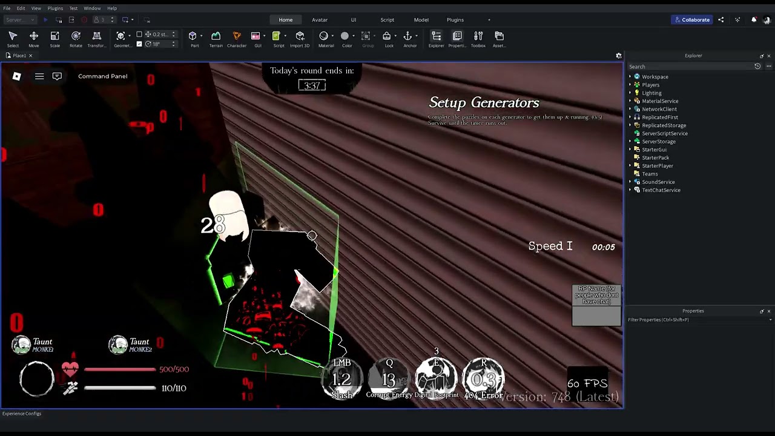
Task: Select ServerScriptService in Explorer
Action: (665, 133)
